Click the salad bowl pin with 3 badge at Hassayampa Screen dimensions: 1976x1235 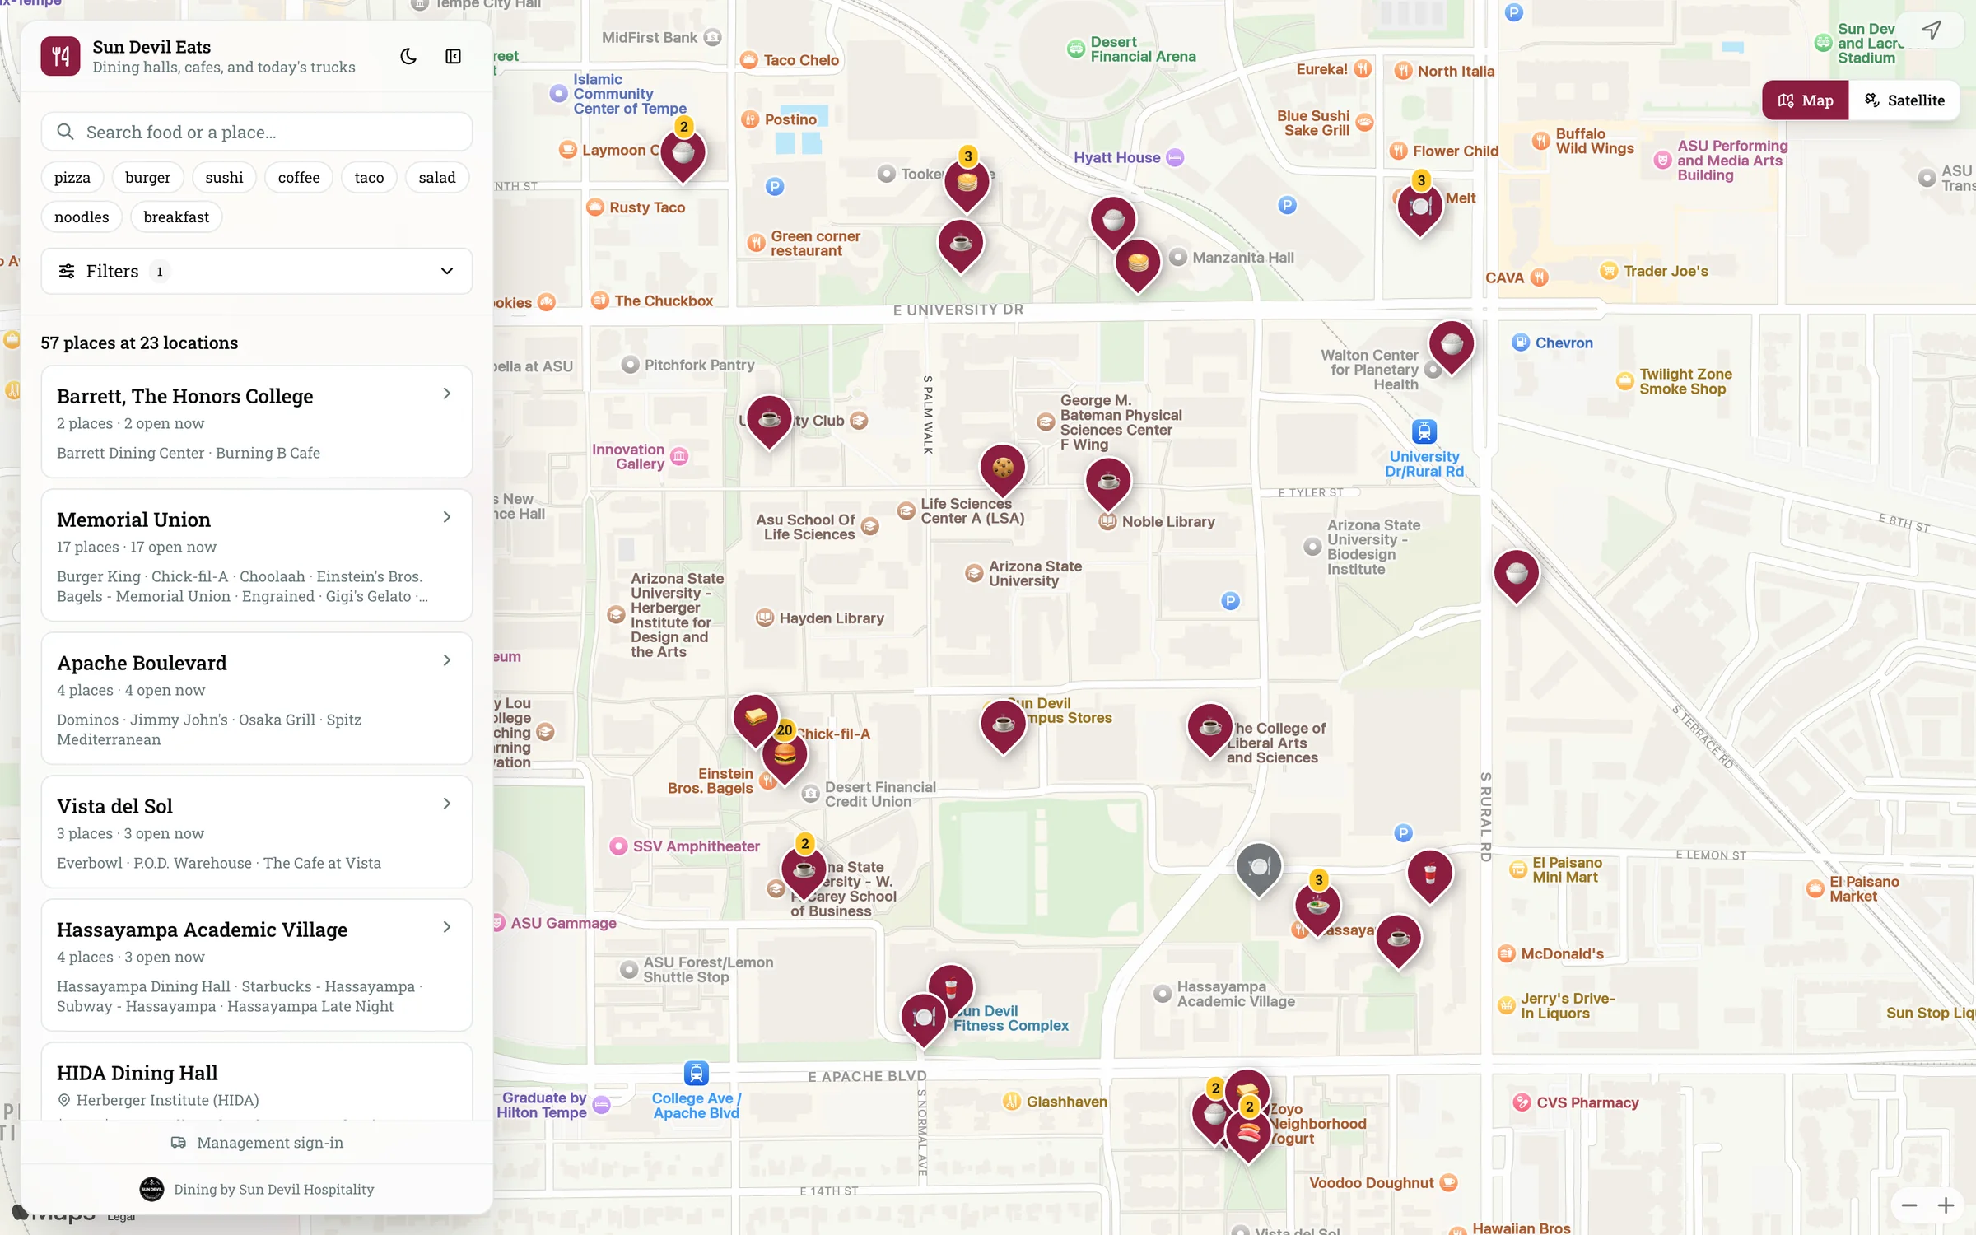click(x=1317, y=909)
